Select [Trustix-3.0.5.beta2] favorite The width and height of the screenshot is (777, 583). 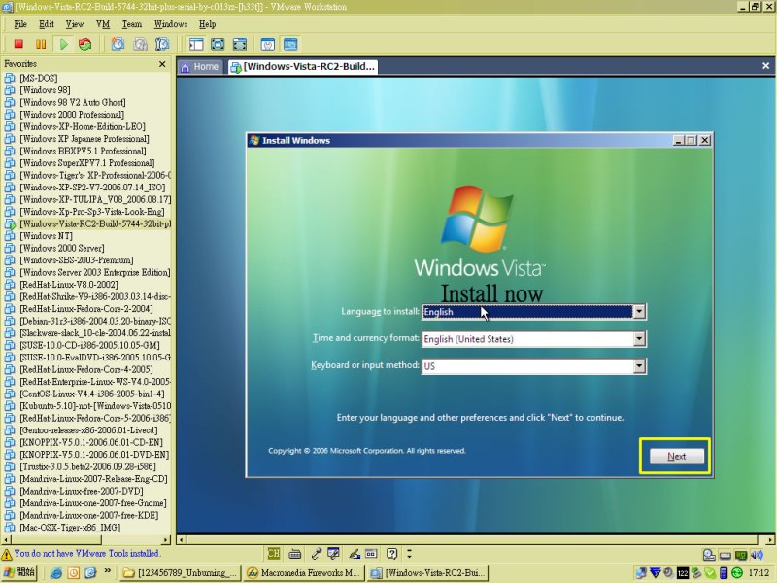(87, 467)
